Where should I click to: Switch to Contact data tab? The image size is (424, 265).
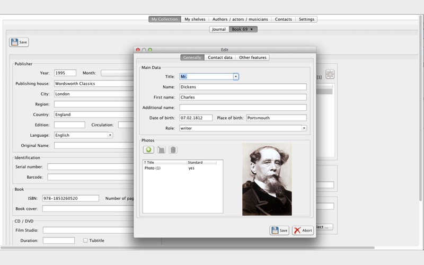[220, 57]
